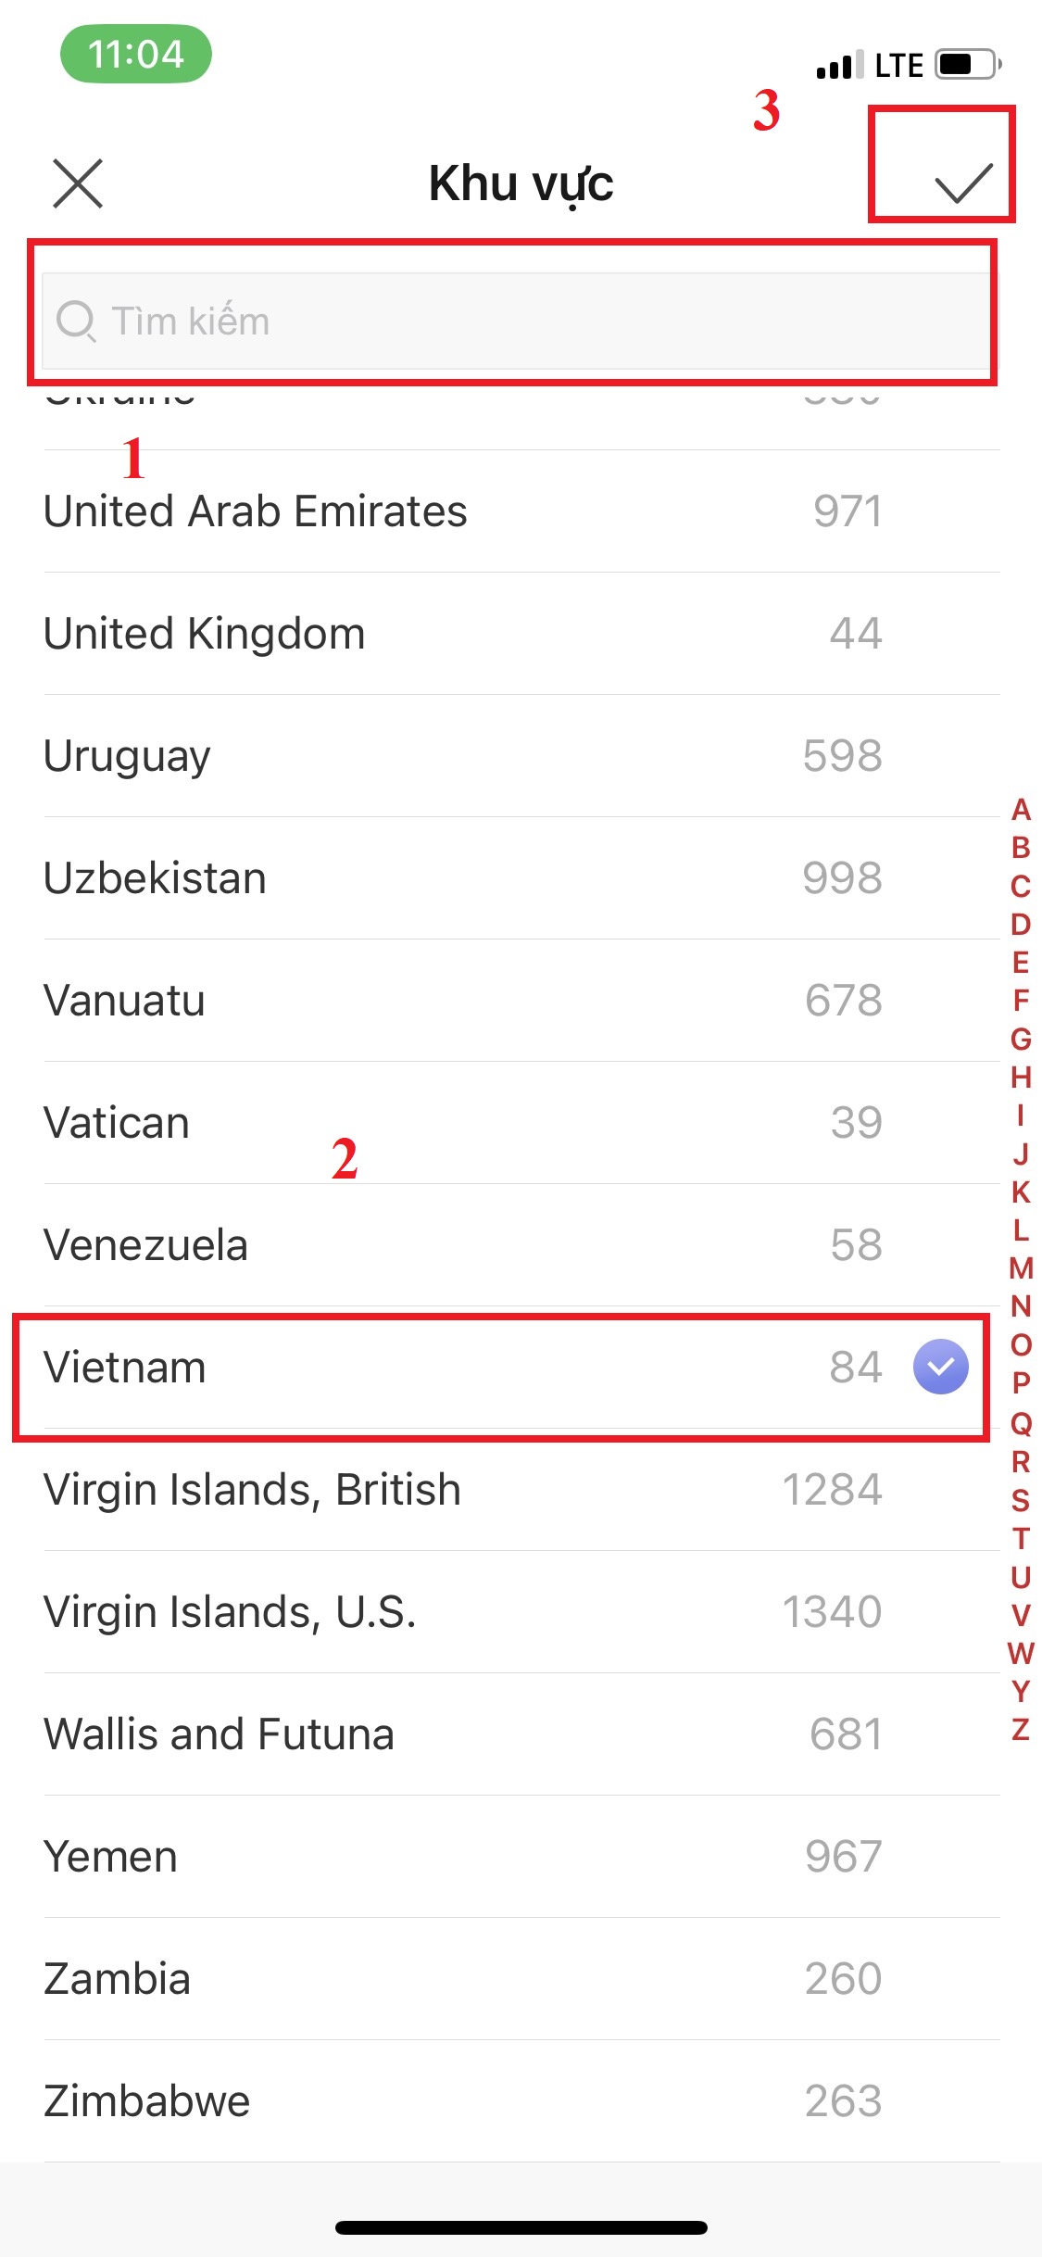Confirm region with the checkmark icon
The width and height of the screenshot is (1042, 2257).
point(962,183)
